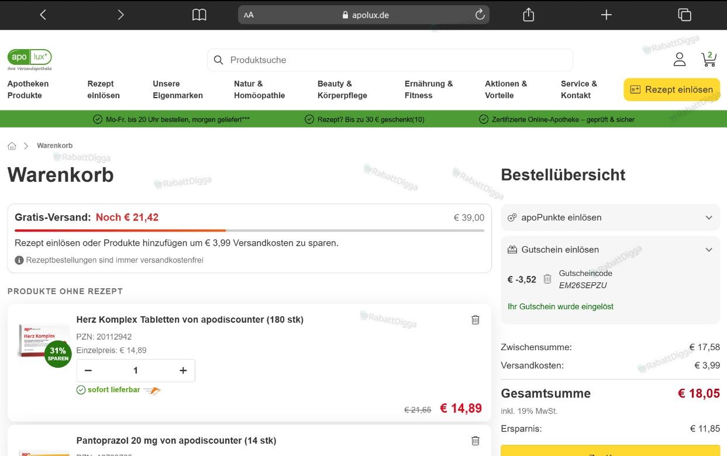This screenshot has width=727, height=456.
Task: Open the user account icon
Action: pos(680,59)
